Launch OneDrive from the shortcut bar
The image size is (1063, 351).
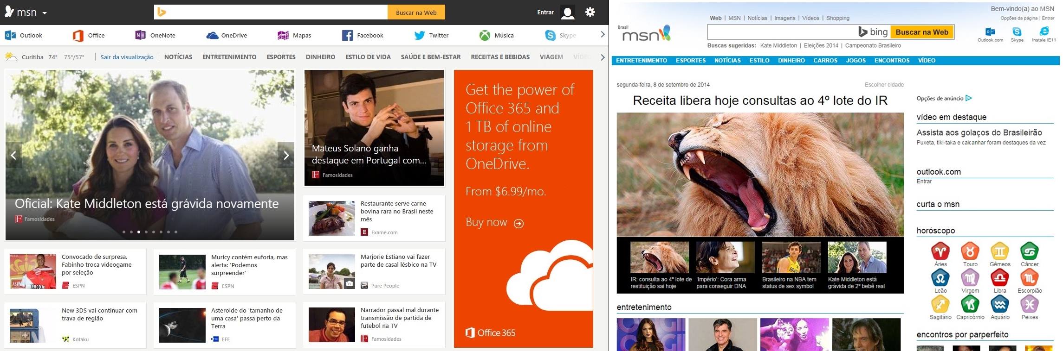212,35
